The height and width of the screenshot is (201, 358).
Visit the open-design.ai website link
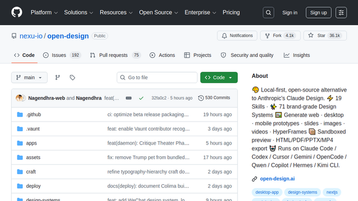277,179
